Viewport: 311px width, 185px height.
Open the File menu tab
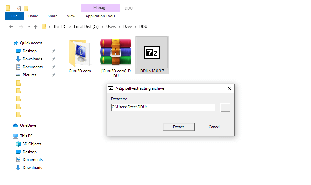(x=14, y=16)
